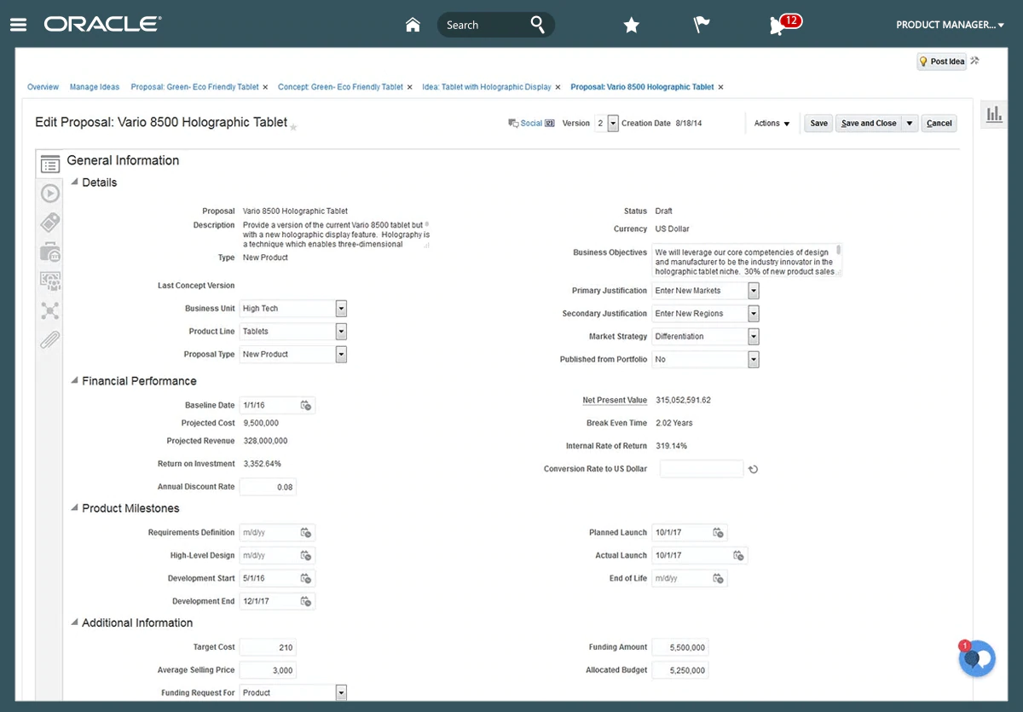This screenshot has width=1023, height=712.
Task: Open the analytics bar chart panel
Action: (x=993, y=115)
